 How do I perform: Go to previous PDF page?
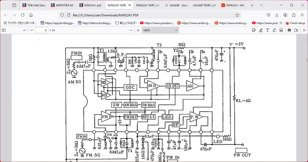tap(24, 30)
